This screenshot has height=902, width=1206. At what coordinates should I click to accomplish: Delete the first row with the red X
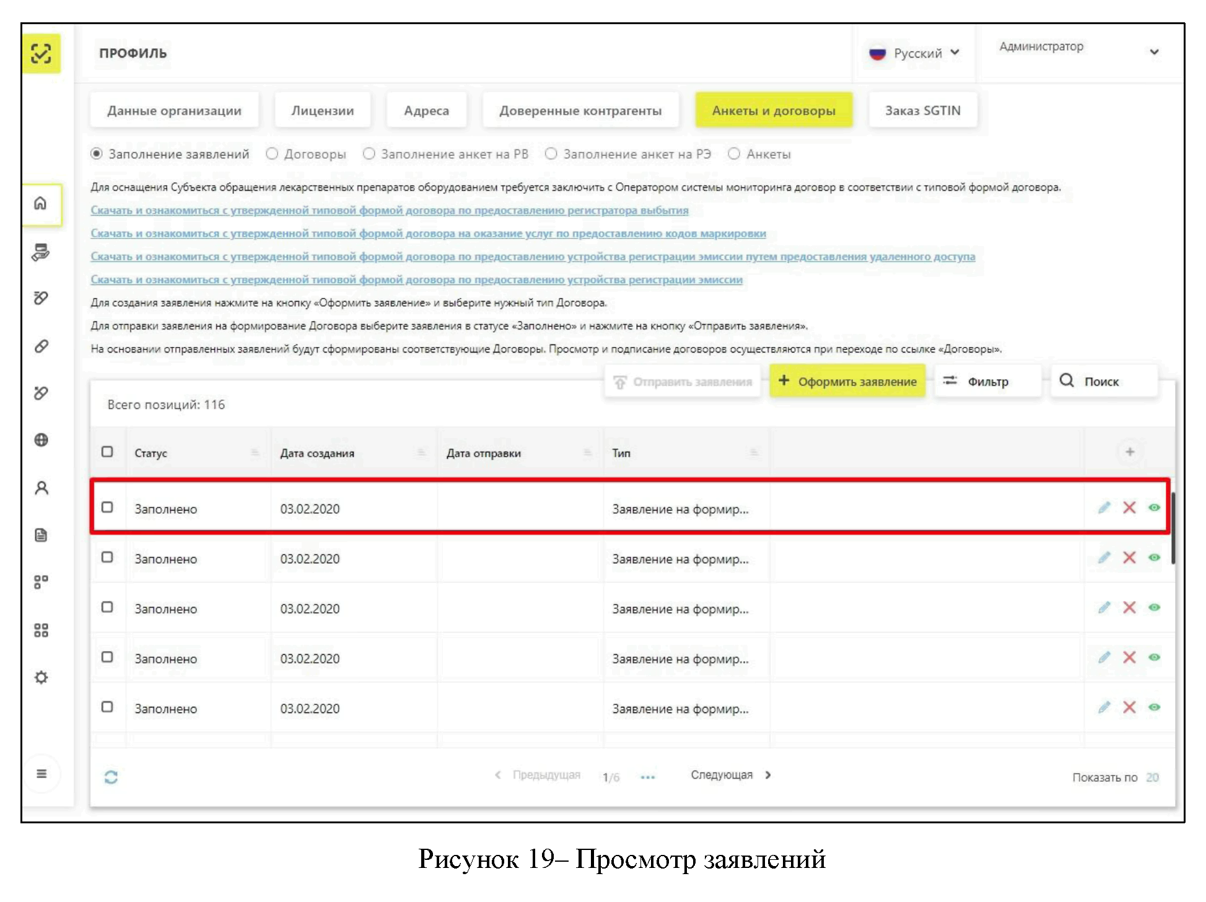[x=1129, y=508]
